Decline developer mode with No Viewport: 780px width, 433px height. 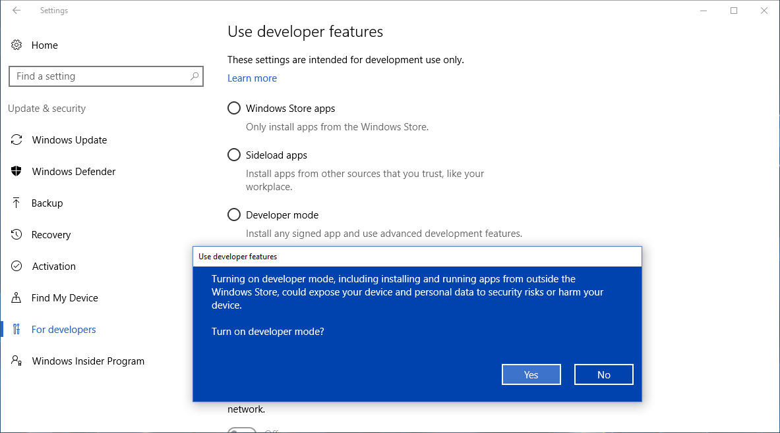(604, 374)
